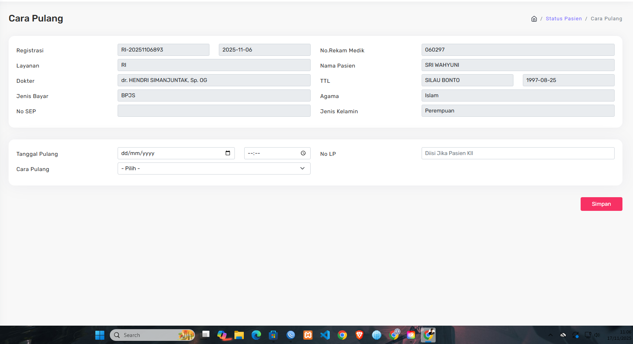
Task: Focus the No LP input field
Action: pyautogui.click(x=518, y=153)
